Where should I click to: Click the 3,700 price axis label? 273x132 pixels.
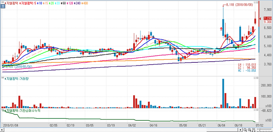coord(268,64)
